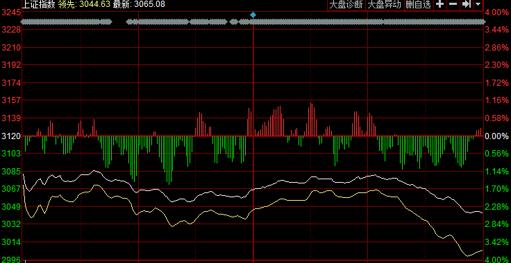Open 大盘诊断 market diagnosis
Image resolution: width=511 pixels, height=263 pixels.
[x=346, y=5]
